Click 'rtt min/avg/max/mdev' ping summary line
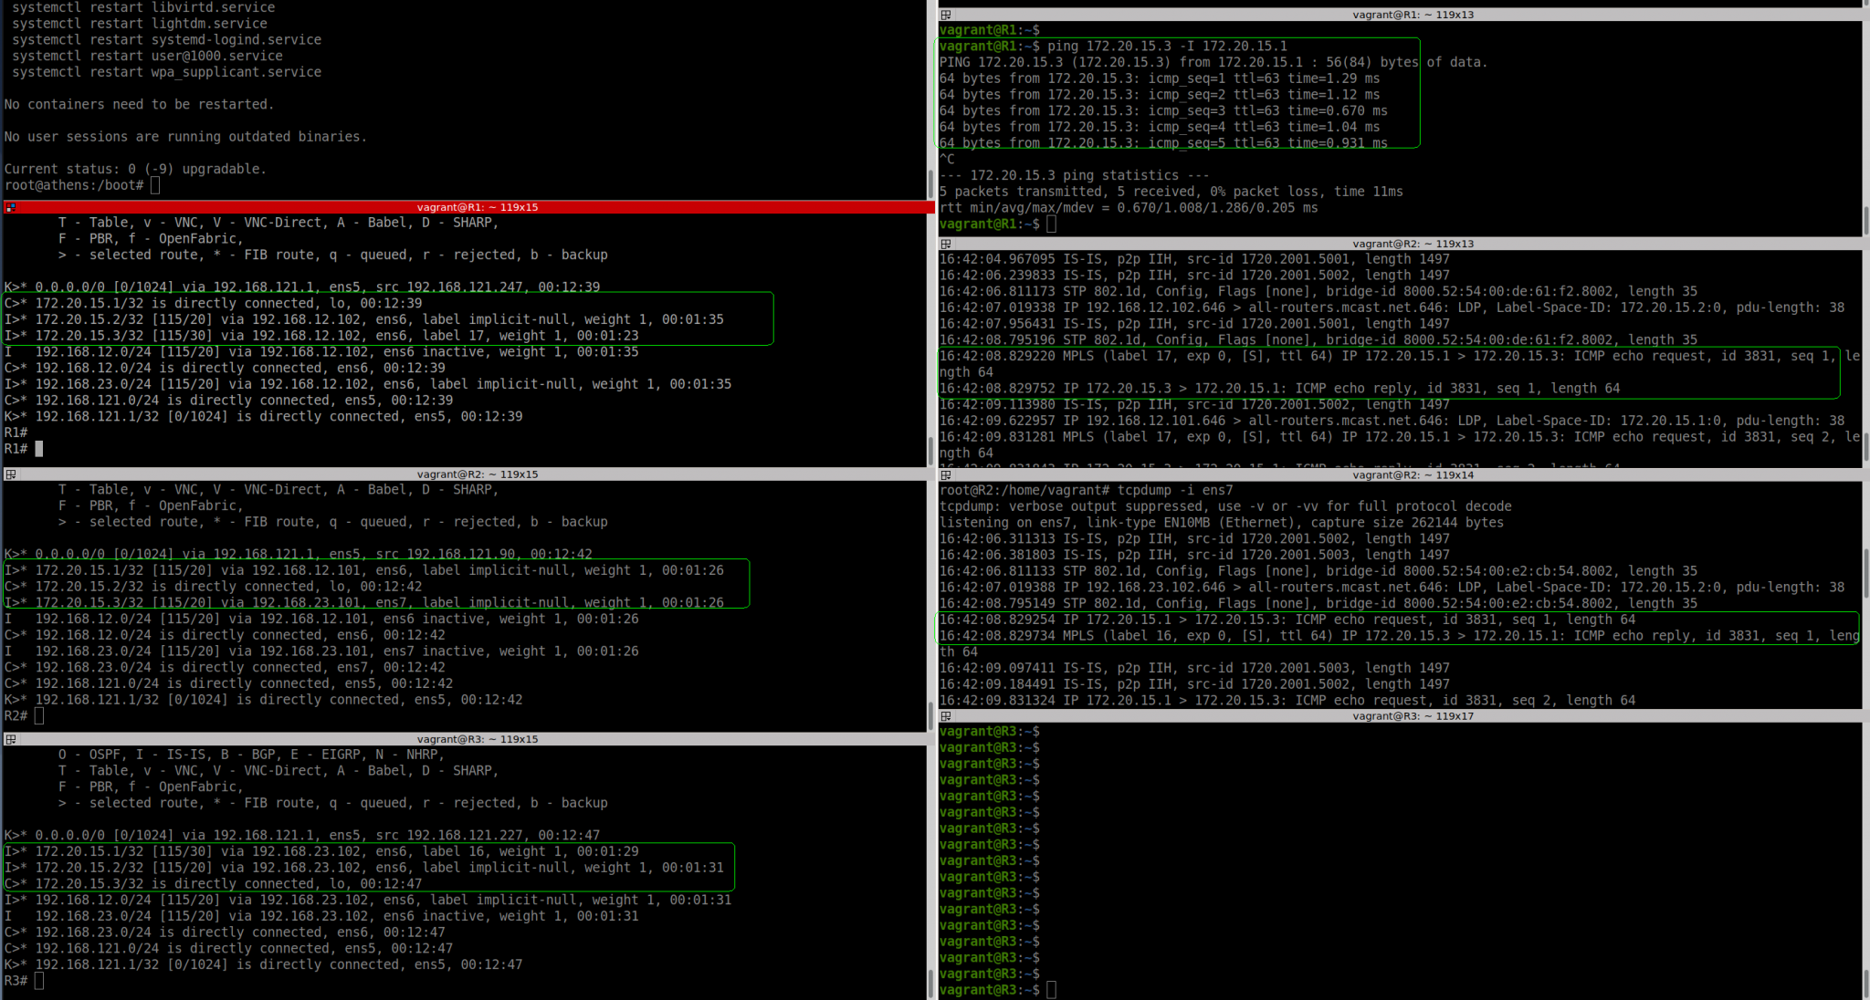Screen dimensions: 1870x1000 tap(1129, 208)
